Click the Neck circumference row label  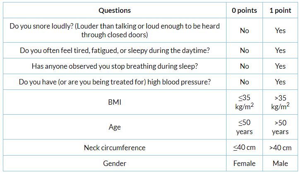tap(115, 148)
